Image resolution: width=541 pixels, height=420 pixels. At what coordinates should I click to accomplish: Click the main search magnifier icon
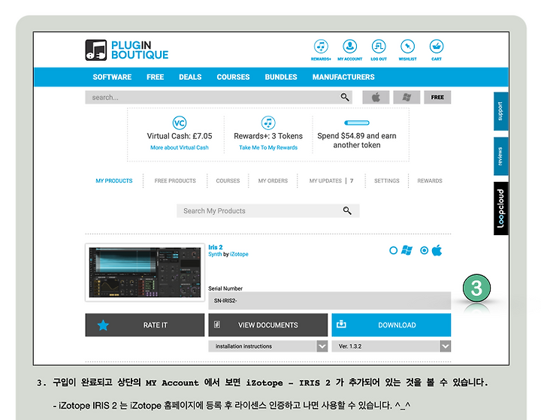345,98
